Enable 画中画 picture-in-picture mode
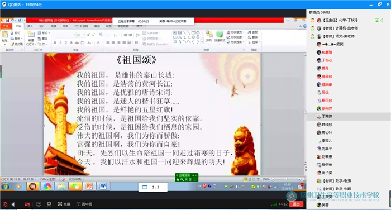 click(84, 204)
